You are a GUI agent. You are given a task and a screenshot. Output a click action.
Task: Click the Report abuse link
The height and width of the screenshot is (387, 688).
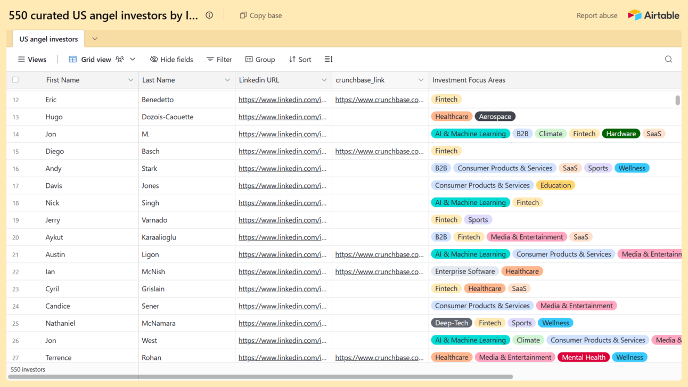click(596, 15)
